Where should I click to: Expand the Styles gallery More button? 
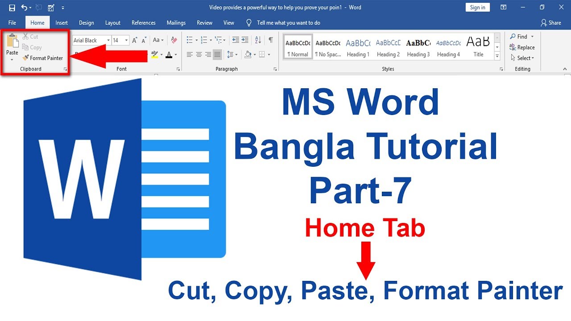point(497,56)
